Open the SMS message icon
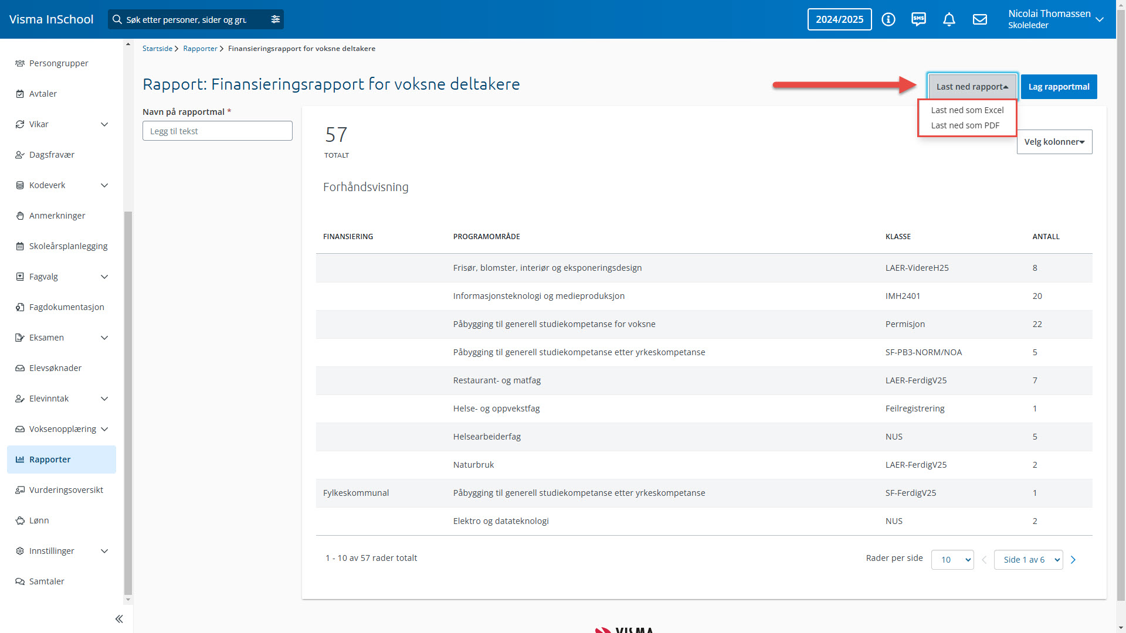This screenshot has height=633, width=1126. pos(918,19)
